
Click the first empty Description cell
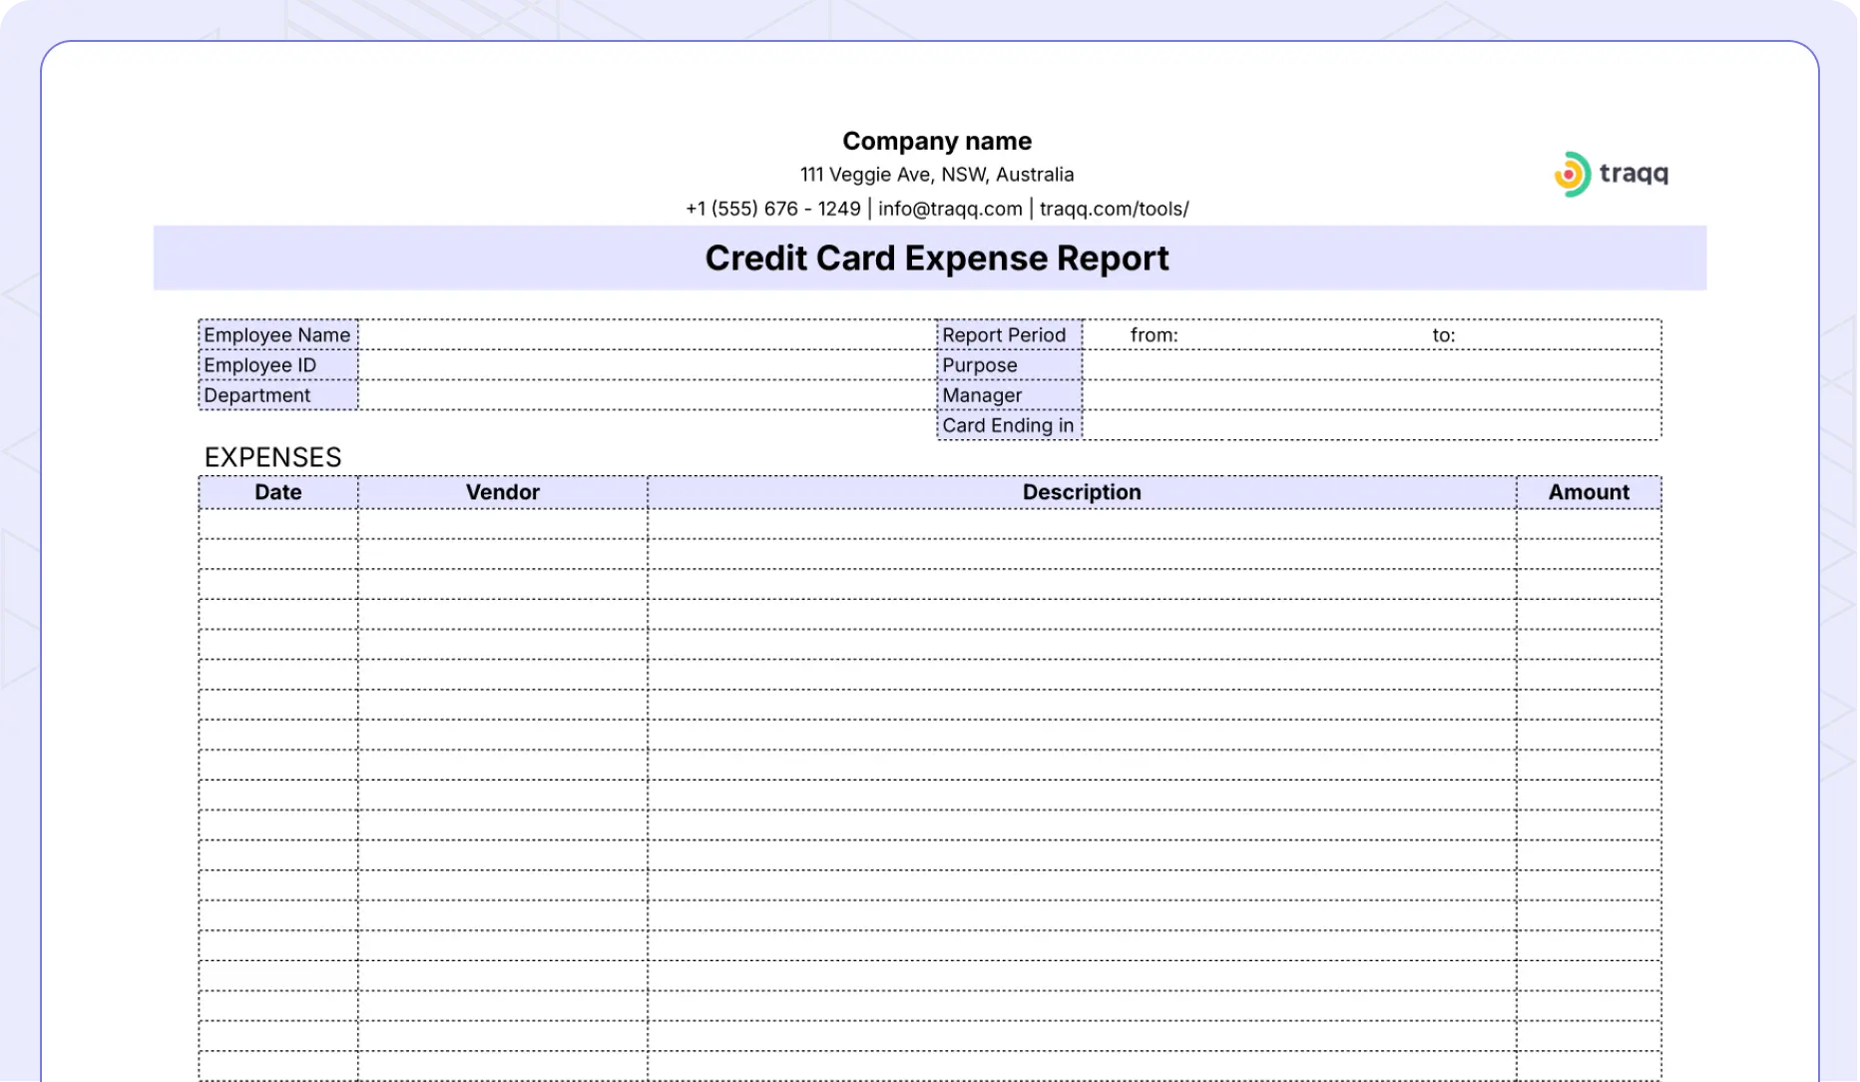click(x=1082, y=525)
